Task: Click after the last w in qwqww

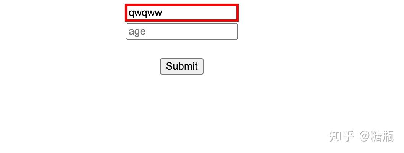Action: tap(163, 13)
